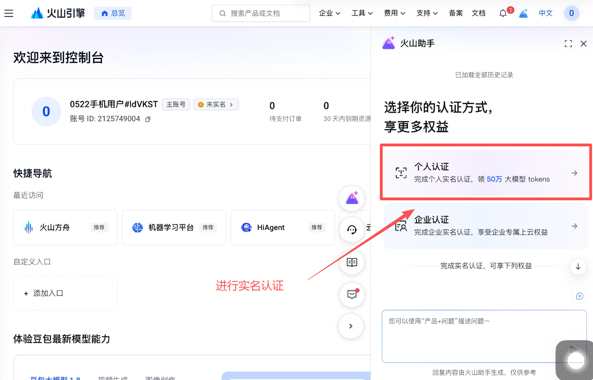This screenshot has height=380, width=593.
Task: Click the 未实名 status badge
Action: pos(216,104)
